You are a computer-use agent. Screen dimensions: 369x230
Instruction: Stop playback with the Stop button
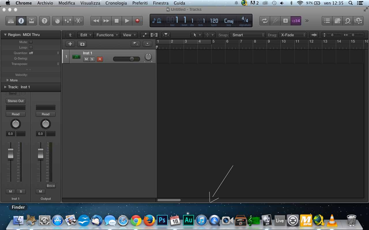pos(117,21)
